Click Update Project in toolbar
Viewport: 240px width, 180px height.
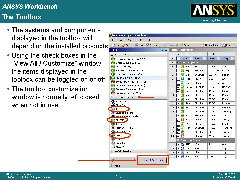point(211,45)
